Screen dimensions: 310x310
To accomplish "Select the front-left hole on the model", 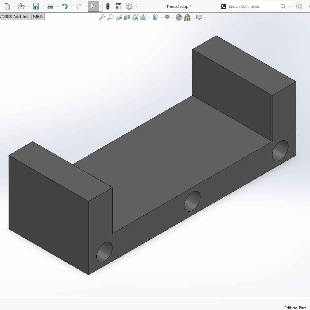I will (x=104, y=252).
